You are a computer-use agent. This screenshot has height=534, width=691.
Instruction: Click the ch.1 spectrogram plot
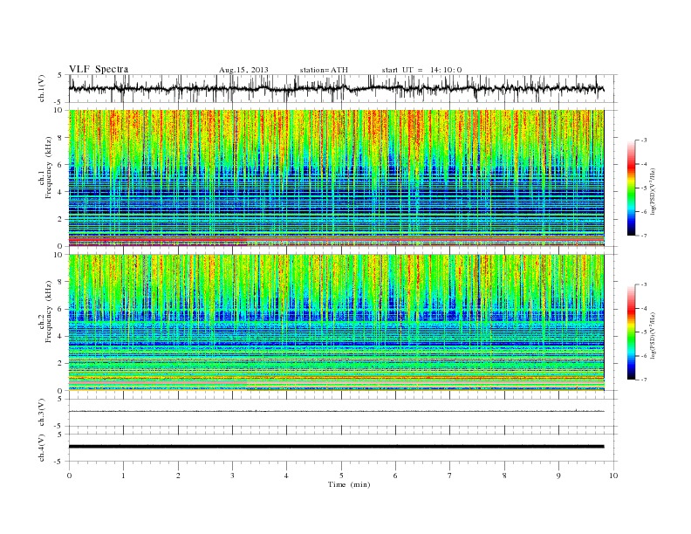coord(337,178)
